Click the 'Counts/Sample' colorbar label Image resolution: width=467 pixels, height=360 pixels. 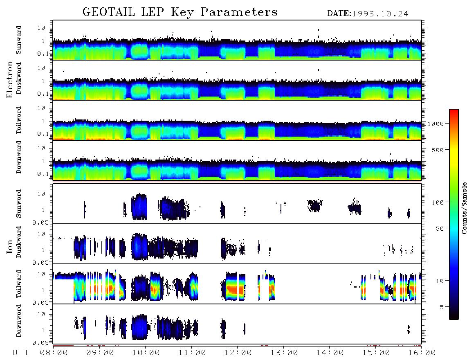click(x=464, y=208)
